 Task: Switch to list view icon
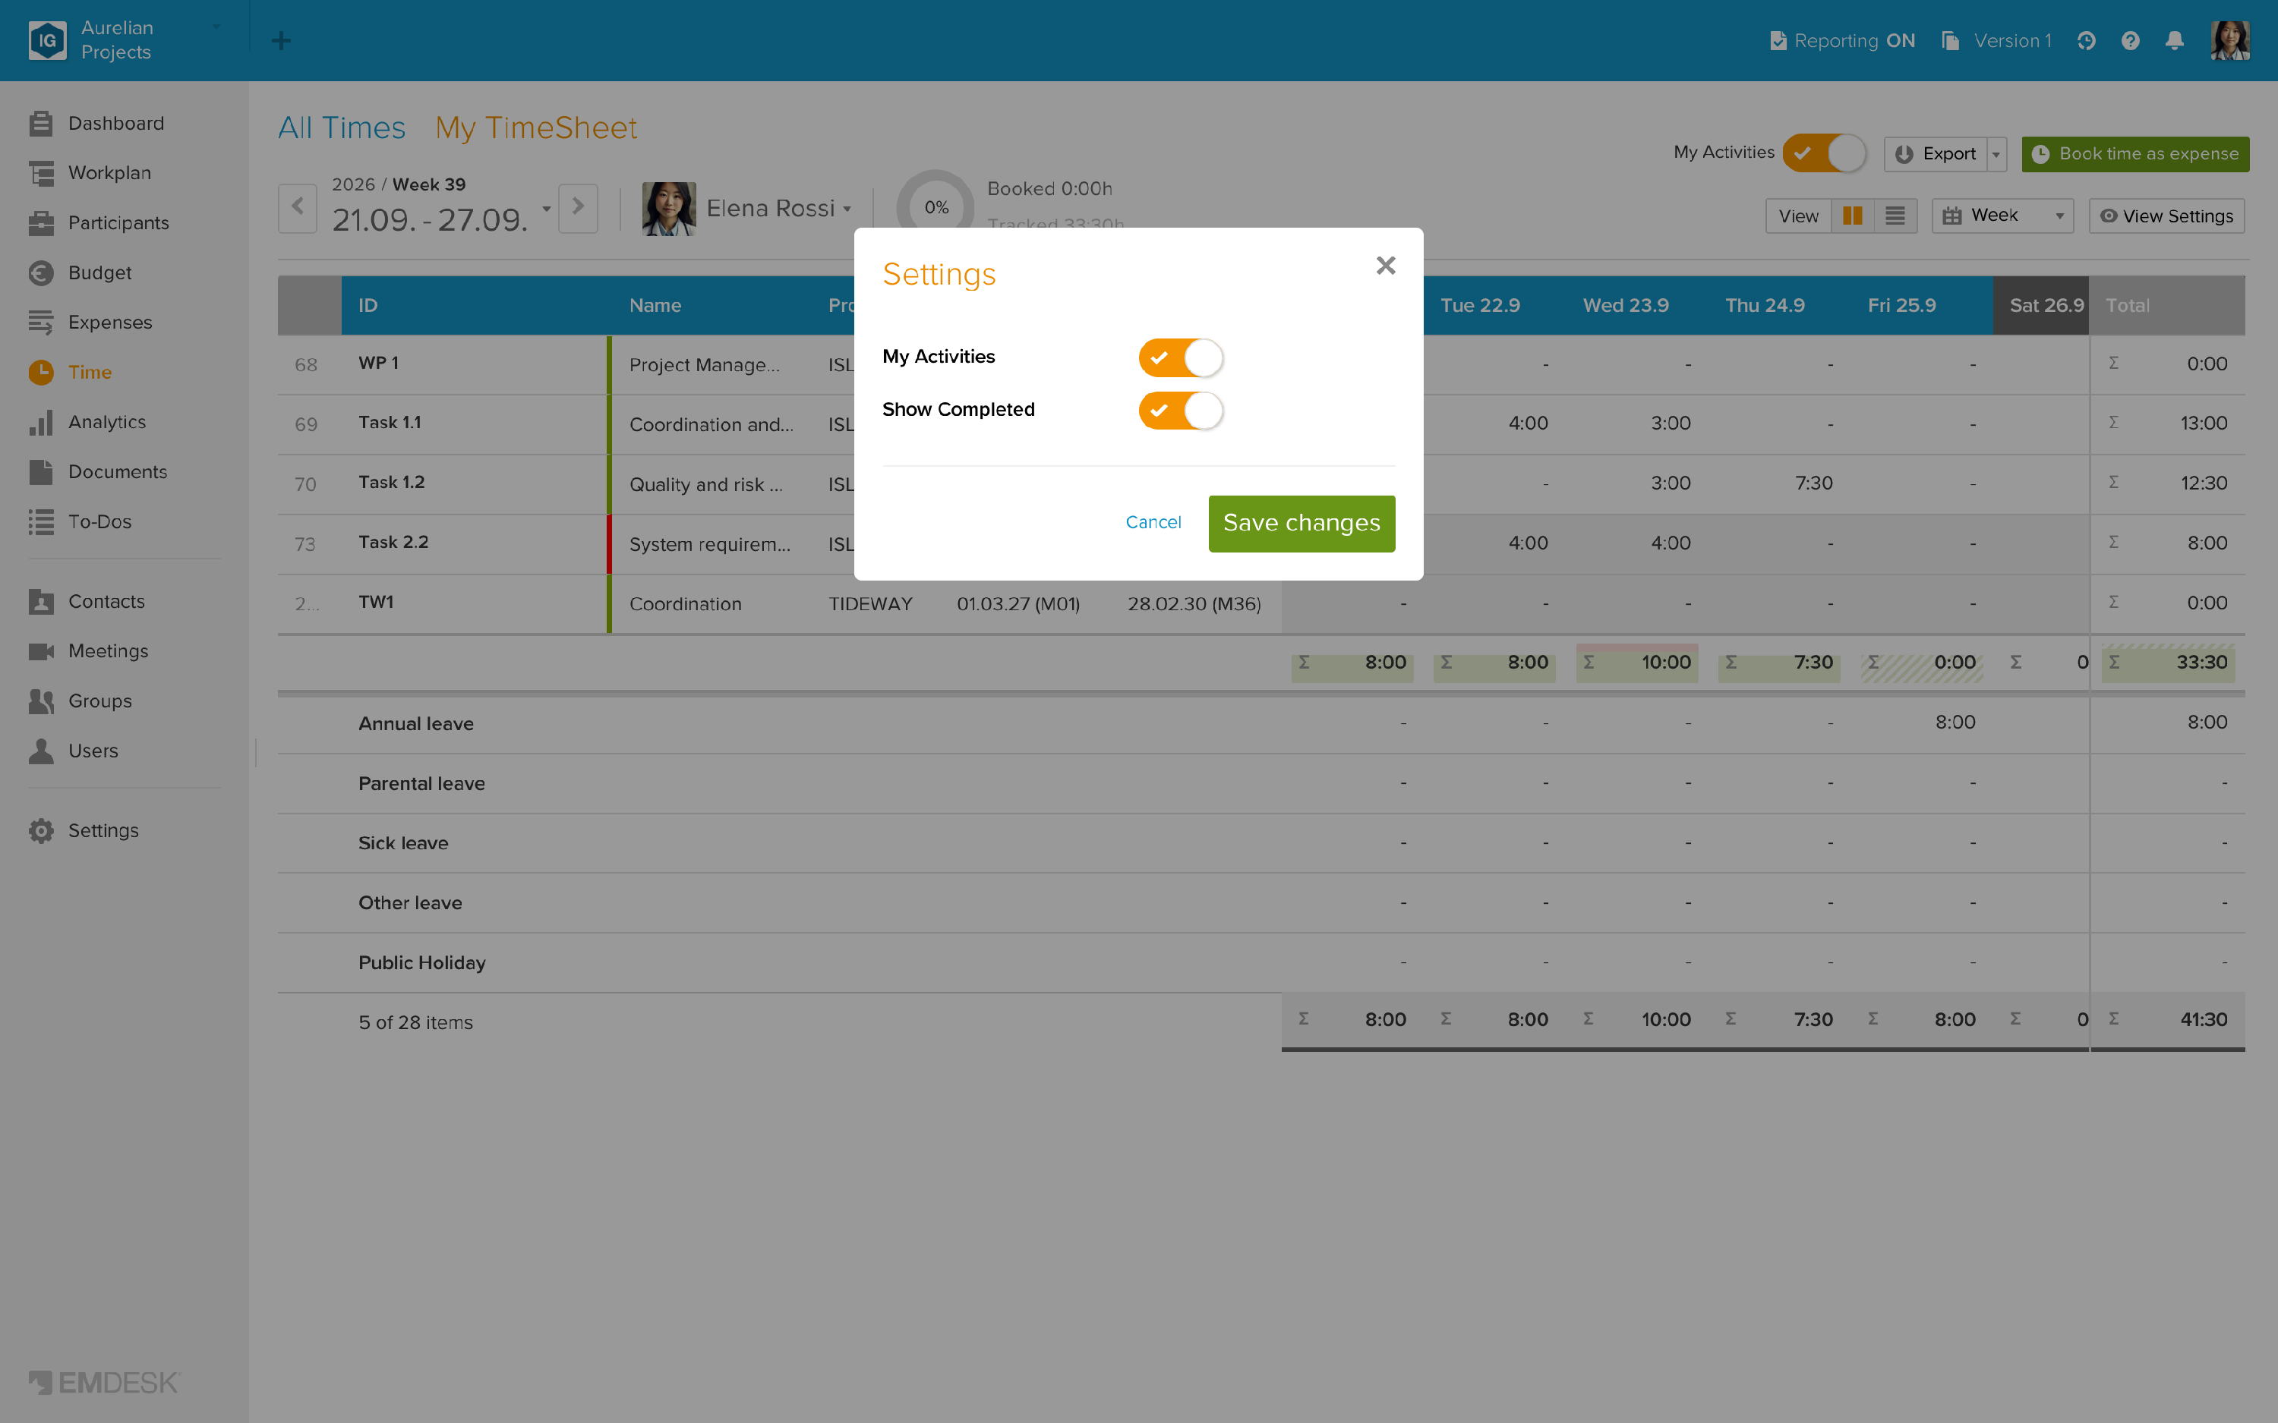1895,216
